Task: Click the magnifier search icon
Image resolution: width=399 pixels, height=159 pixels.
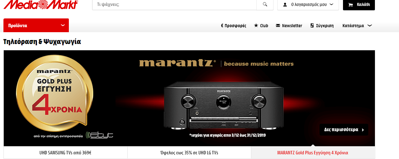Action: coord(265,4)
